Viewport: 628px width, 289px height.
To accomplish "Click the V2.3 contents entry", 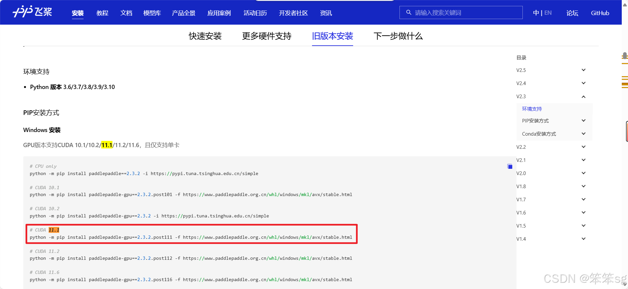I will tap(521, 96).
